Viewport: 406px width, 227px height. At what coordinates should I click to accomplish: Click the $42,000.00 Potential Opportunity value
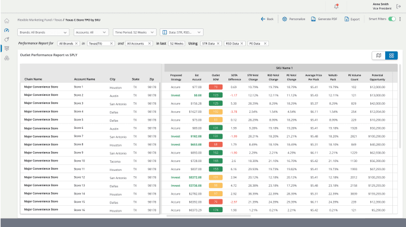378,103
